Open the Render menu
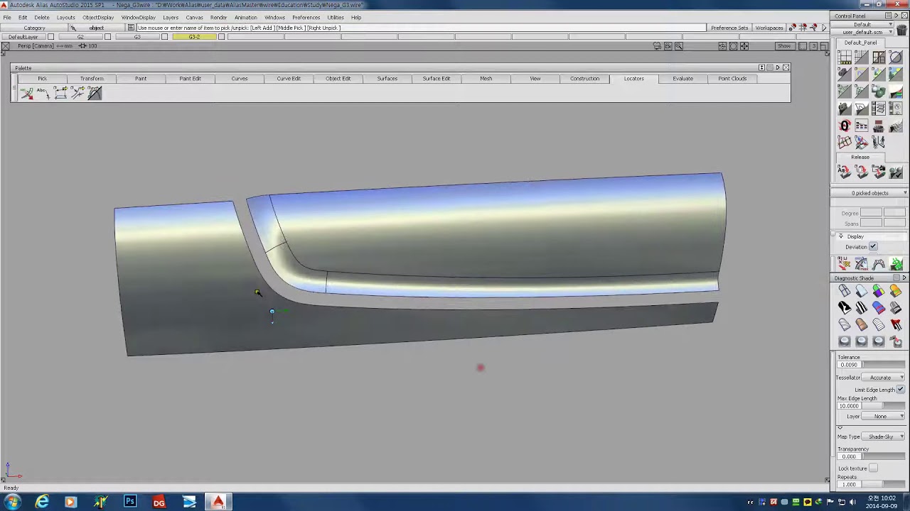The image size is (910, 511). [218, 17]
